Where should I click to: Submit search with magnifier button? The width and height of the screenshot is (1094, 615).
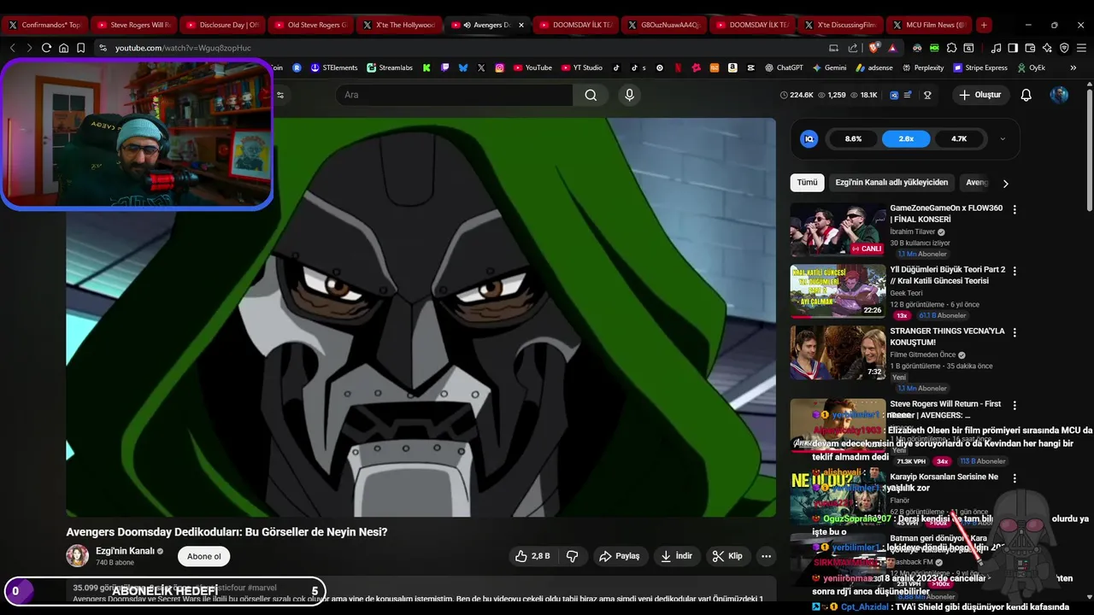coord(591,95)
